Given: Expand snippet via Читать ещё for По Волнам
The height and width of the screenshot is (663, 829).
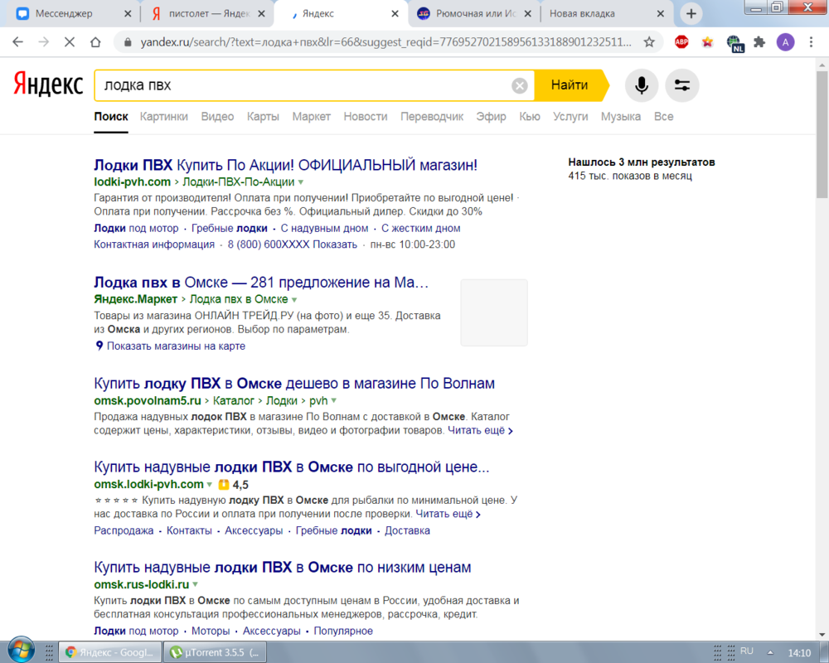Looking at the screenshot, I should [x=480, y=430].
